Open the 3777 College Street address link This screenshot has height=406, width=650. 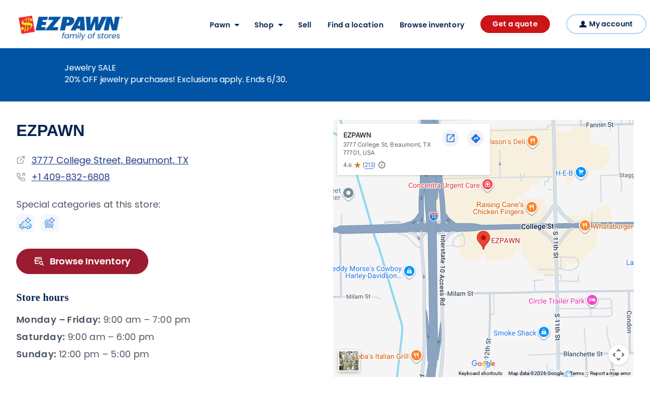click(x=110, y=160)
